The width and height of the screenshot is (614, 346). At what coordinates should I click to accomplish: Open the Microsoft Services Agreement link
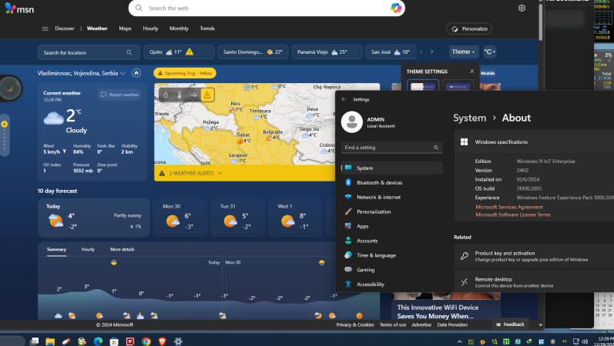pos(508,207)
